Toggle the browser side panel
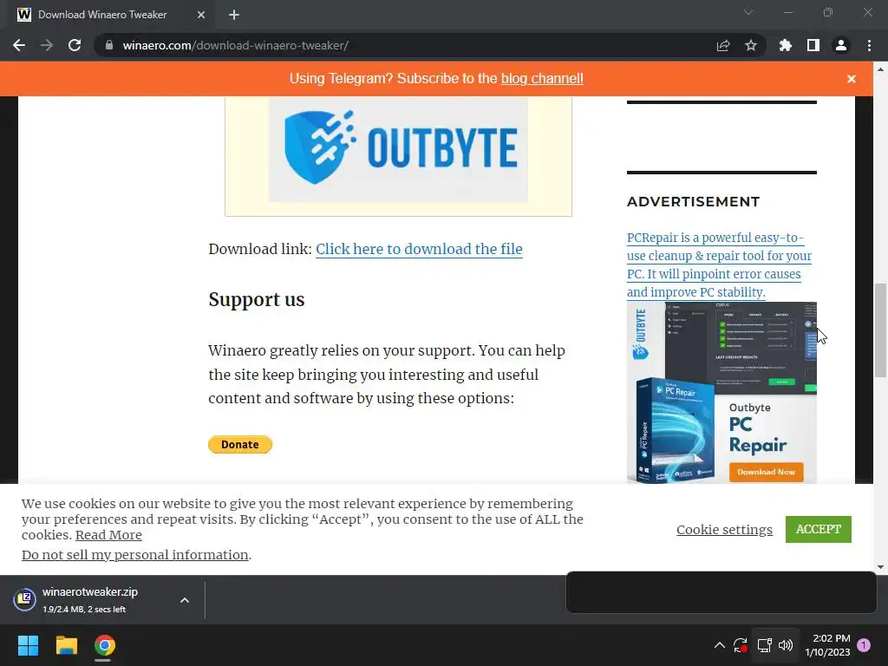 [813, 45]
